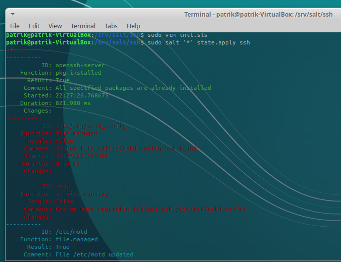Open the Help menu
Image resolution: width=341 pixels, height=262 pixels.
point(133,26)
